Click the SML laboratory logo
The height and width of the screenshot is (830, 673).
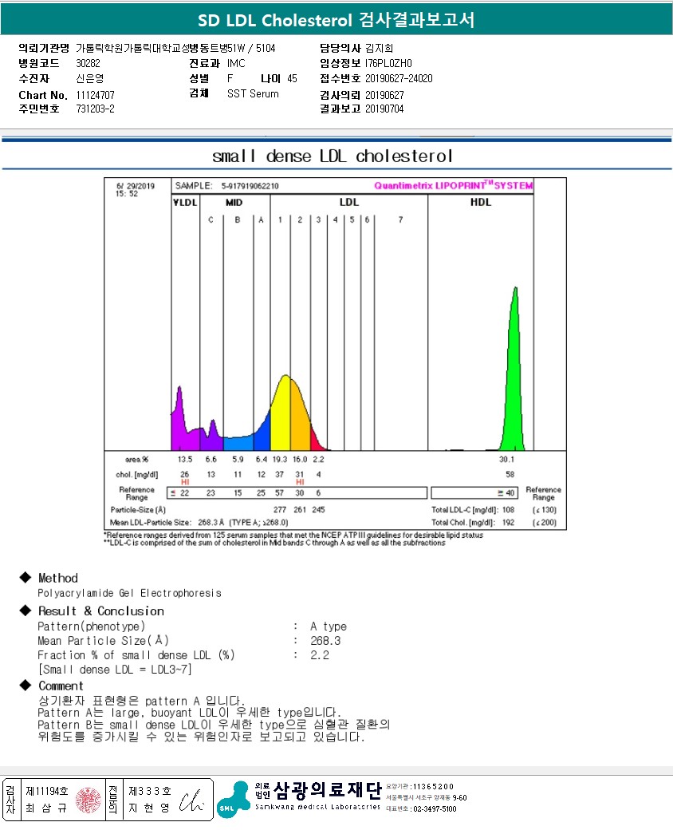tap(234, 800)
